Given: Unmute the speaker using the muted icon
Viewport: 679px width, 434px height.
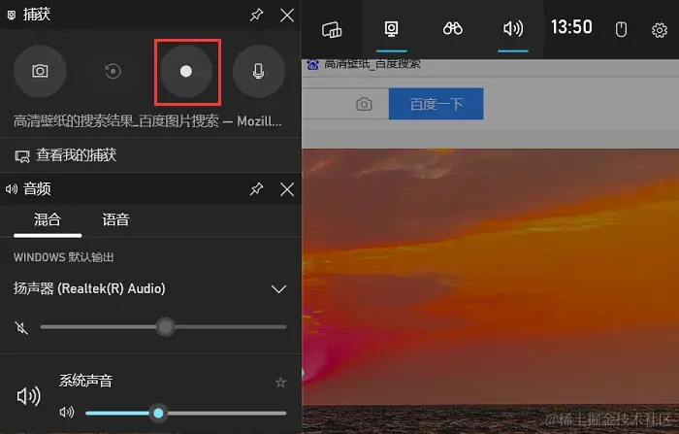Looking at the screenshot, I should (x=21, y=328).
